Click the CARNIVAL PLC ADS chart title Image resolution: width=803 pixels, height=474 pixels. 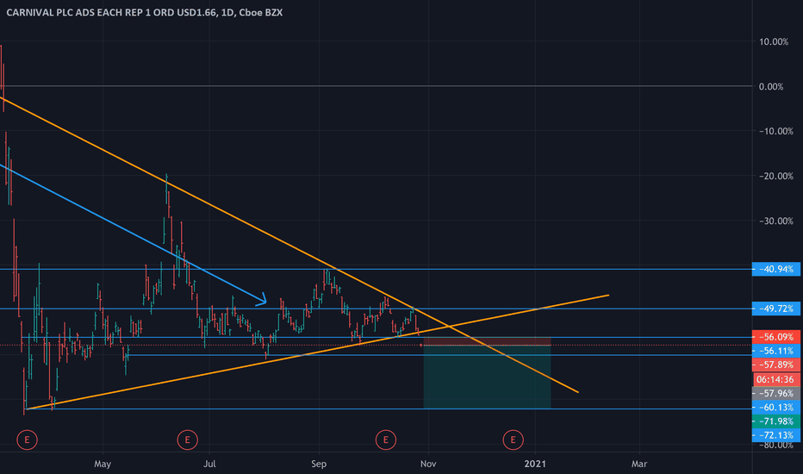click(x=145, y=12)
